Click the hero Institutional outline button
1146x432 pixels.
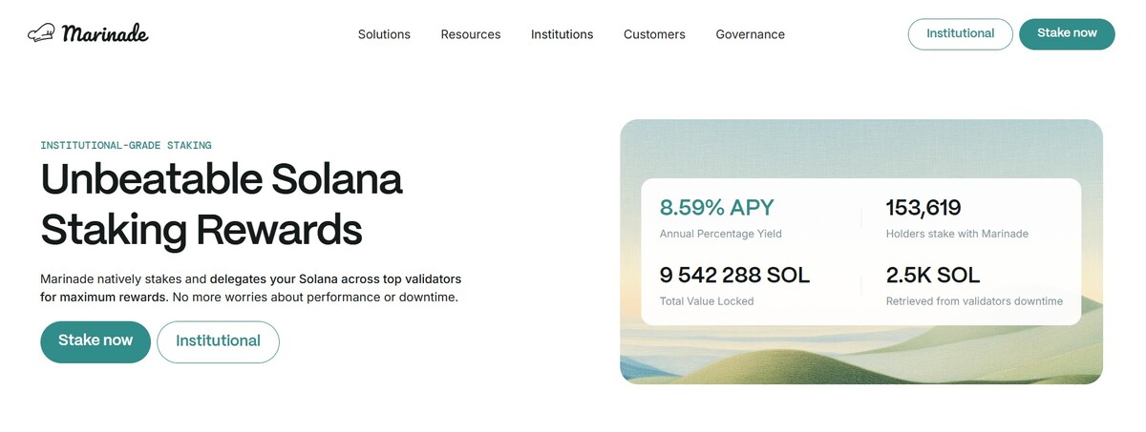point(218,341)
